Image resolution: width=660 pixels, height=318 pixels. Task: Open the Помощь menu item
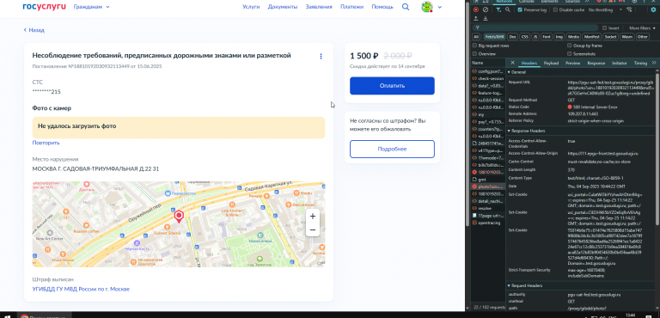coord(382,7)
